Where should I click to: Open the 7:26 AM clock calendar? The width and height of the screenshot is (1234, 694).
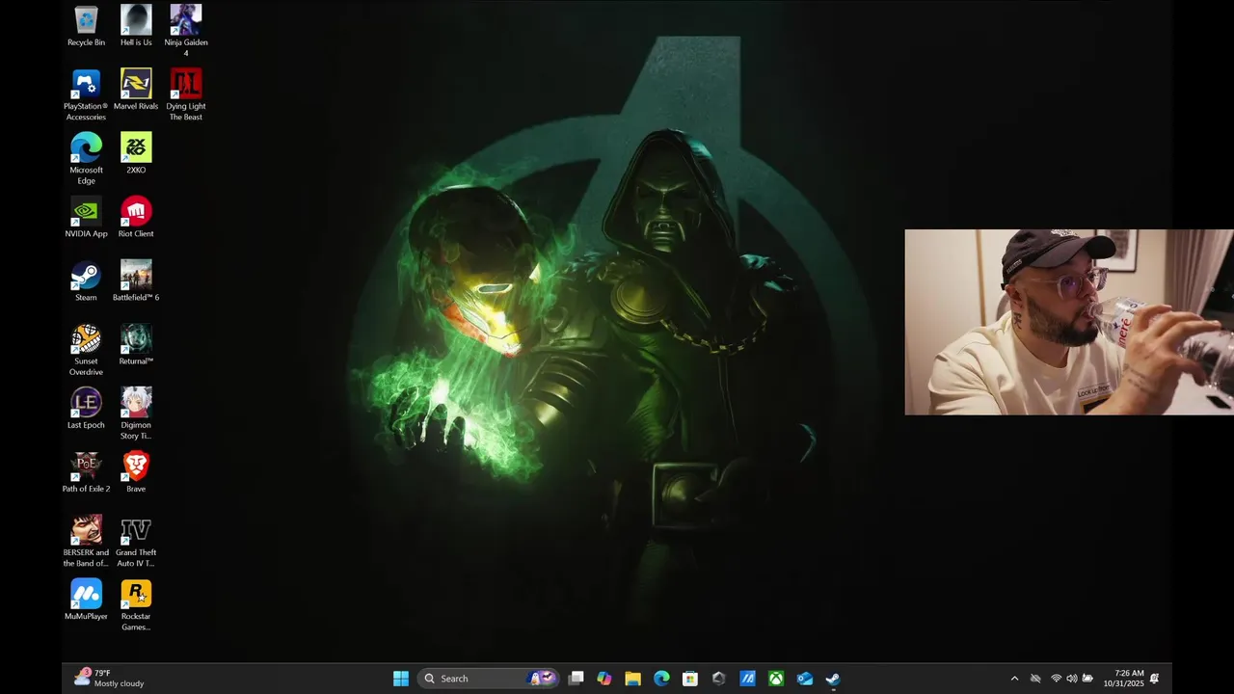coord(1123,679)
